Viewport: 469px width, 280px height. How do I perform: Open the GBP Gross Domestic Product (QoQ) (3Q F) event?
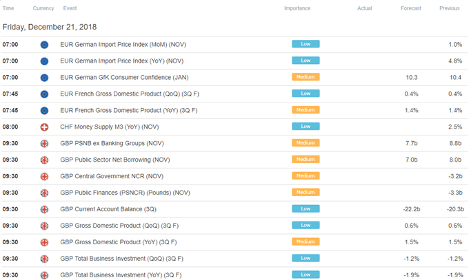pos(119,226)
